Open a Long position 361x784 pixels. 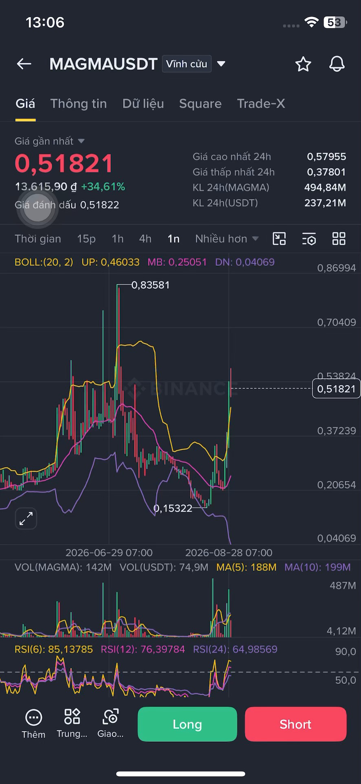click(187, 724)
